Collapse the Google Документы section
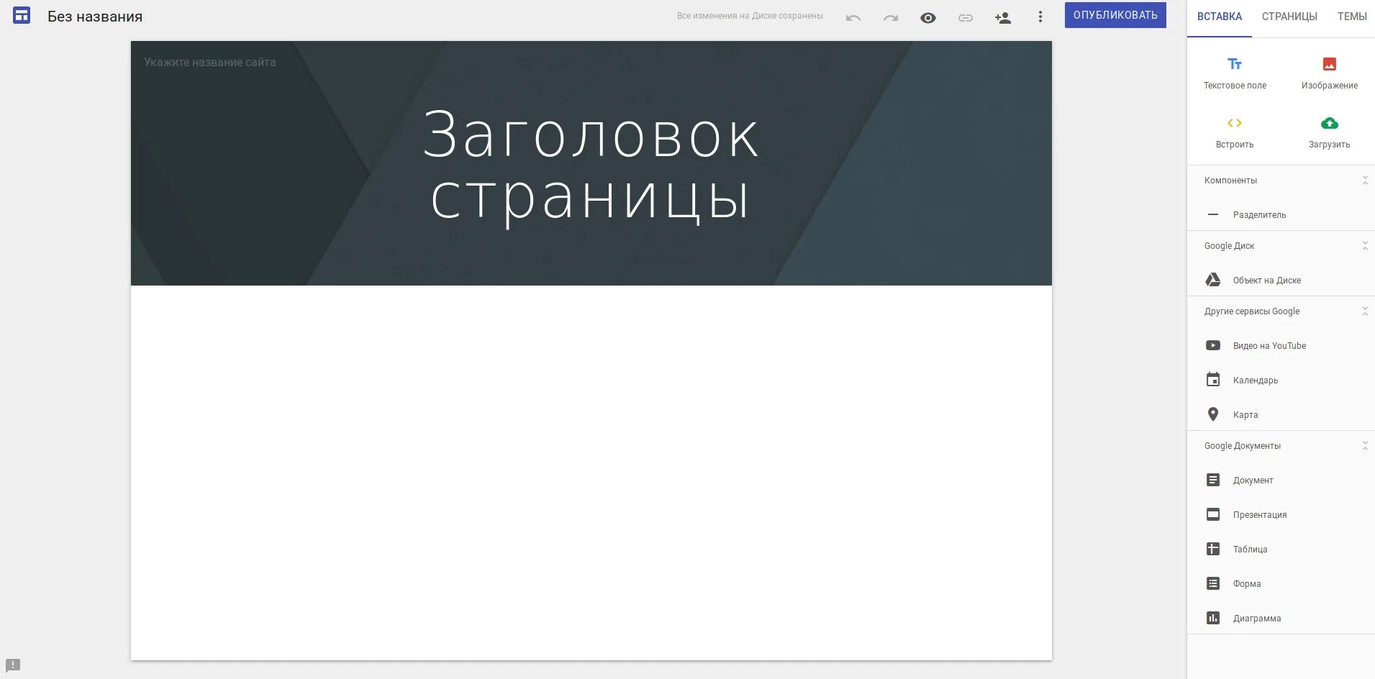The image size is (1375, 679). pyautogui.click(x=1365, y=446)
